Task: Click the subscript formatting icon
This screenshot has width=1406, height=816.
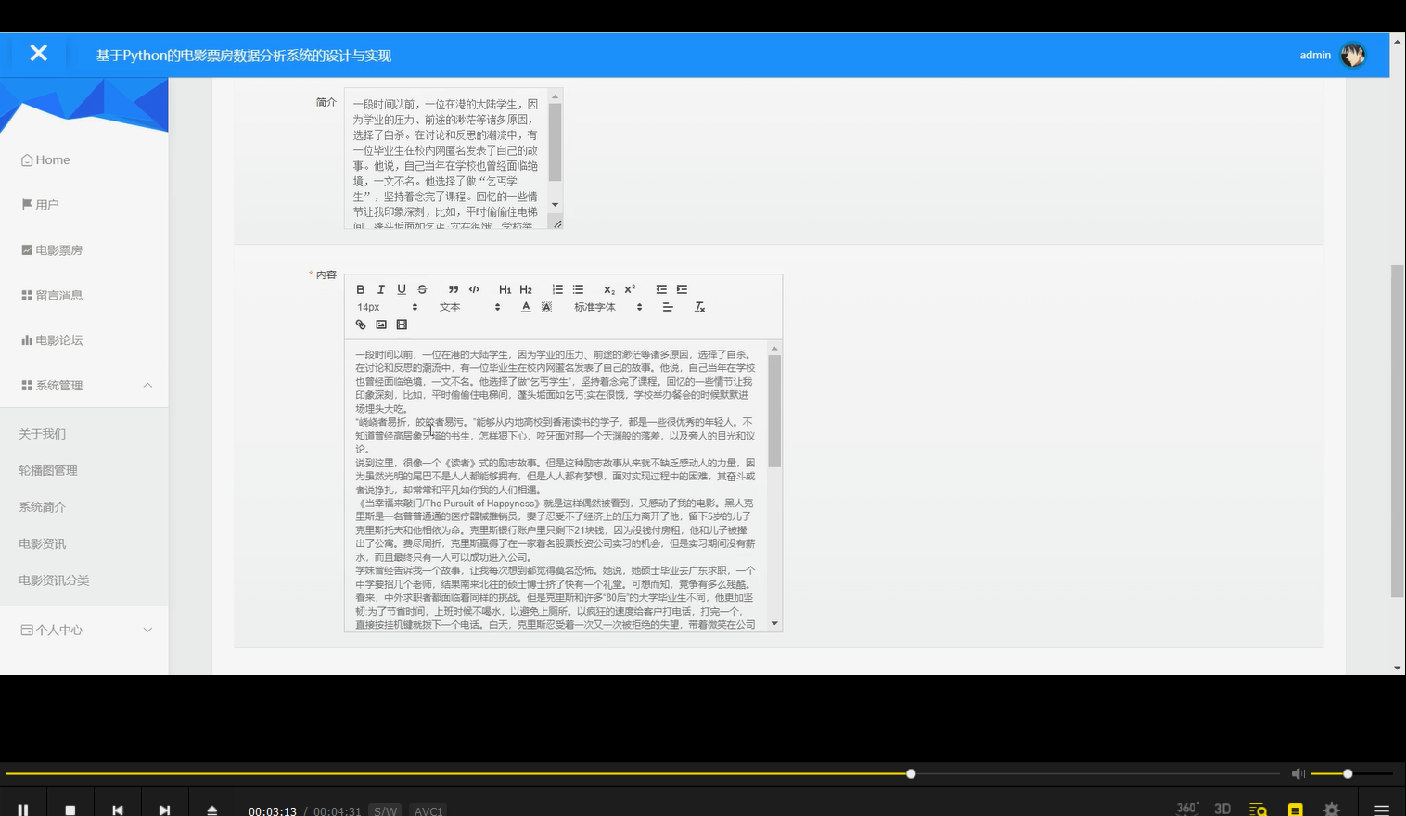Action: (608, 289)
